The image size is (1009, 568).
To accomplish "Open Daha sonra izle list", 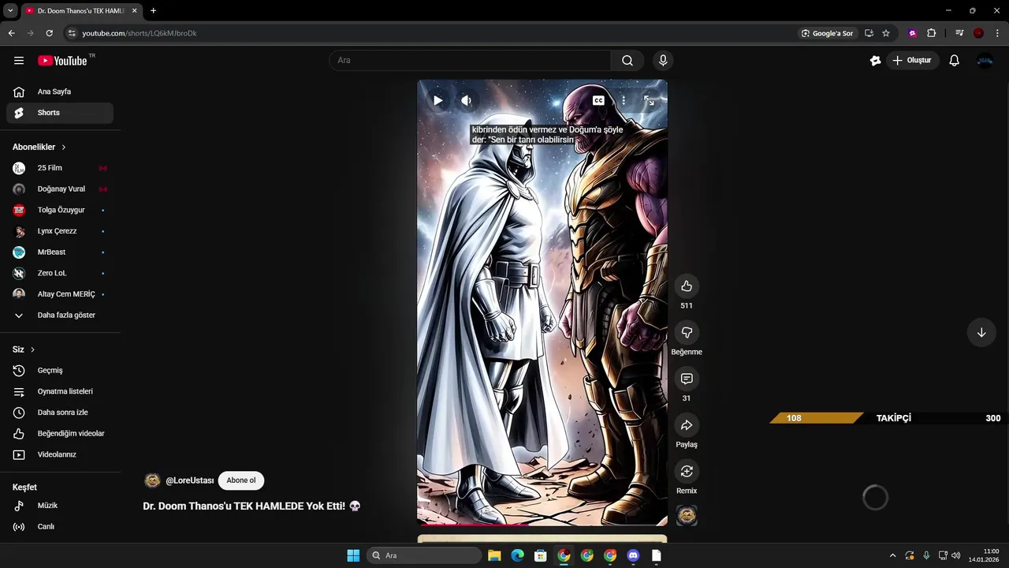I will [60, 413].
